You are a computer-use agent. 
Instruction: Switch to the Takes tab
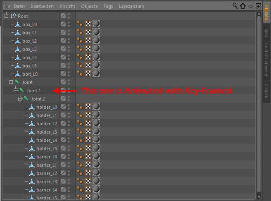[x=266, y=32]
